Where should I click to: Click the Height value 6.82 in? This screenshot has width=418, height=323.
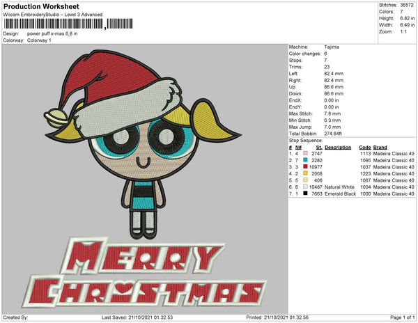(x=407, y=18)
